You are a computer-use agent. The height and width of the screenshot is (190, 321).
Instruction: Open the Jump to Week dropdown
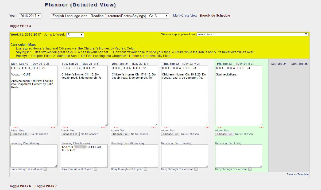(x=75, y=35)
